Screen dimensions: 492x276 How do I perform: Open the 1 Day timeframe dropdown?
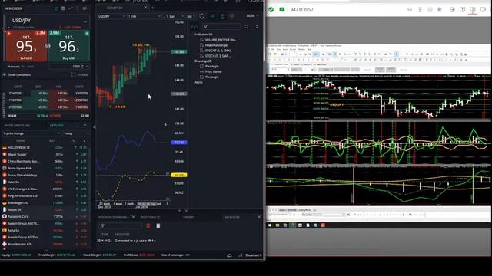coord(144,16)
